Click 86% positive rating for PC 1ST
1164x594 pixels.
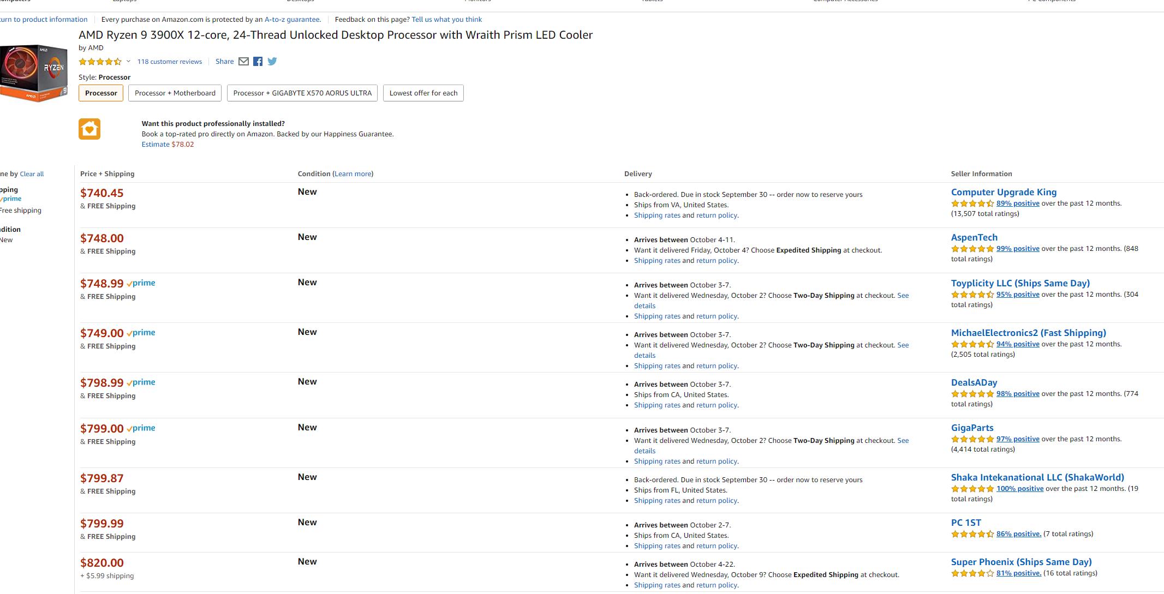click(1019, 534)
